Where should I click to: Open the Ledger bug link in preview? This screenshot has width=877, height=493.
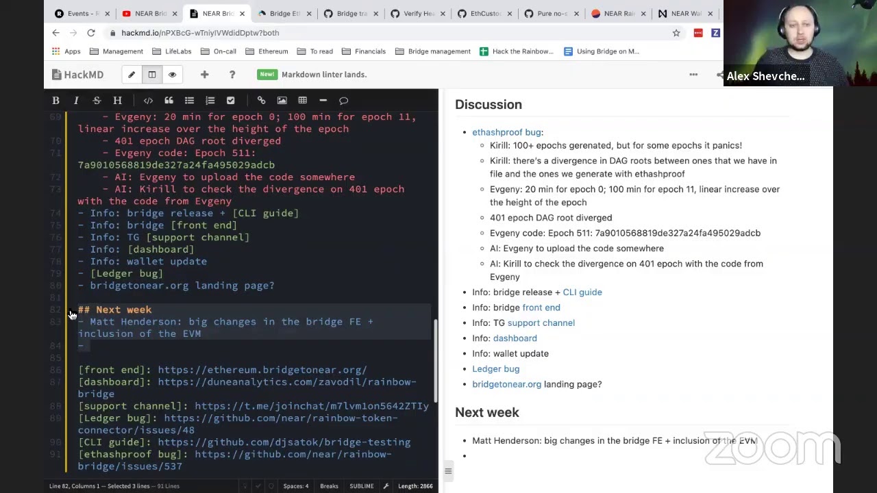pos(495,369)
